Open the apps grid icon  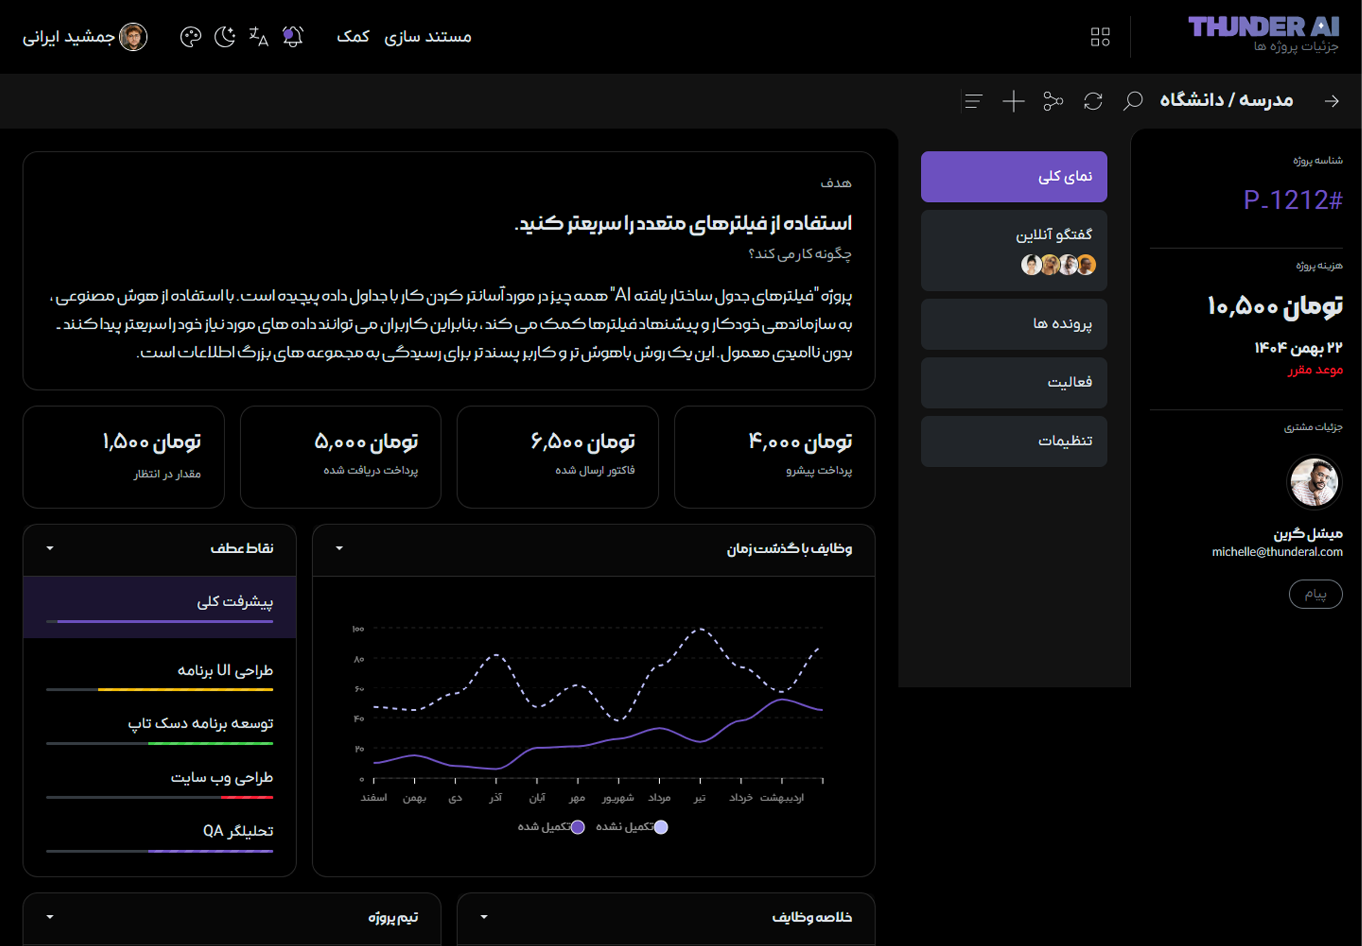point(1100,37)
